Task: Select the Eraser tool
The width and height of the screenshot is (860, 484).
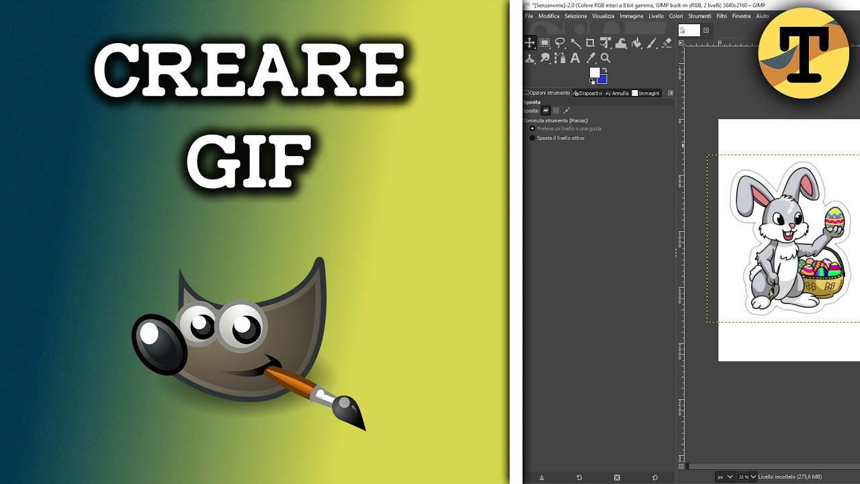Action: pos(666,43)
